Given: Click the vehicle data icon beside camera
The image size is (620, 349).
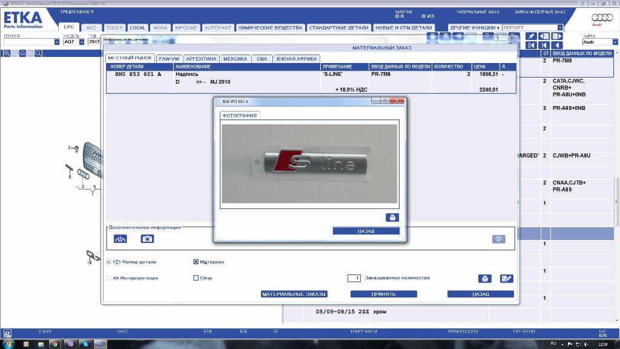Looking at the screenshot, I should click(x=120, y=239).
